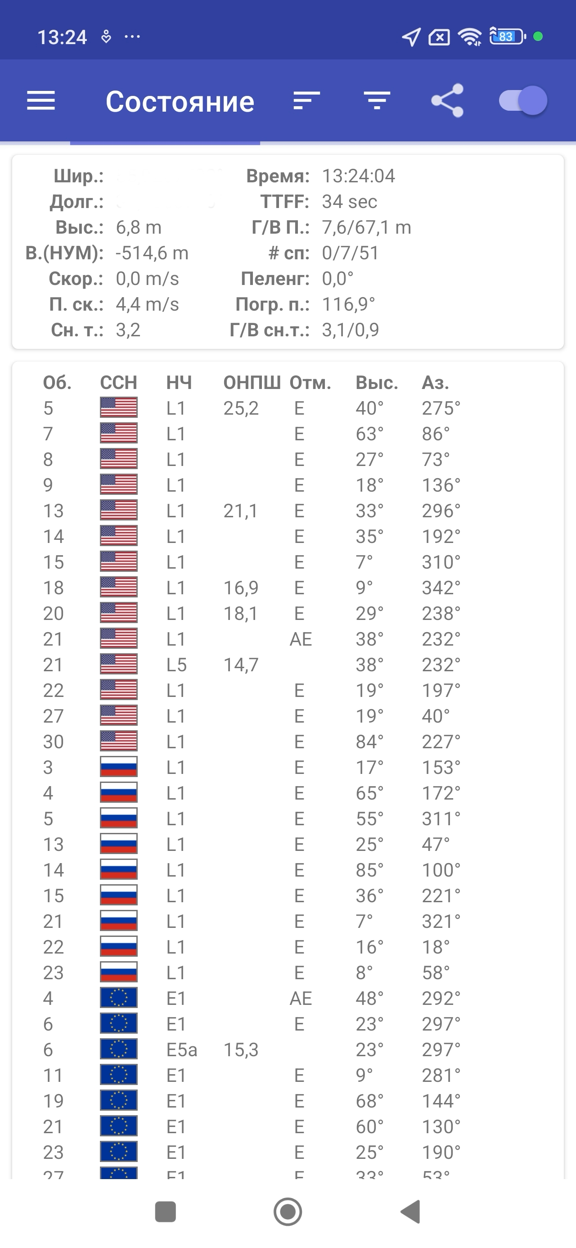Viewport: 576px width, 1248px height.
Task: Tap the location arrow status icon
Action: pos(411,37)
